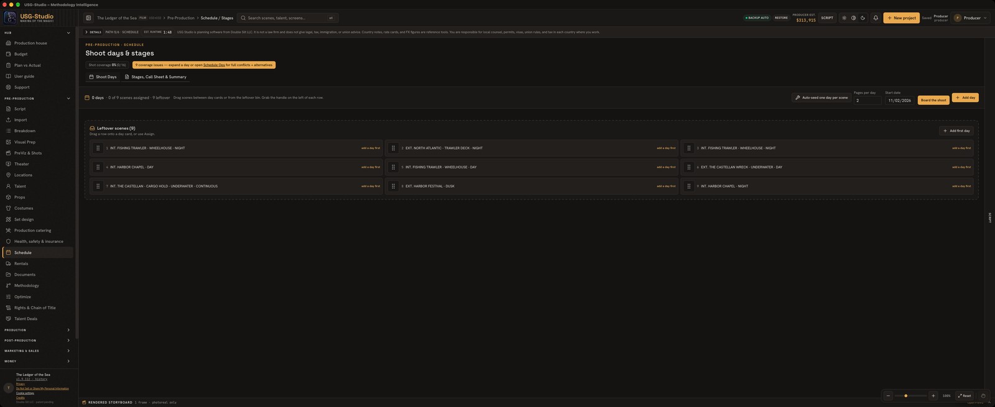This screenshot has height=407, width=995.
Task: Click the Script icon in Pre-Production sidebar
Action: click(8, 109)
